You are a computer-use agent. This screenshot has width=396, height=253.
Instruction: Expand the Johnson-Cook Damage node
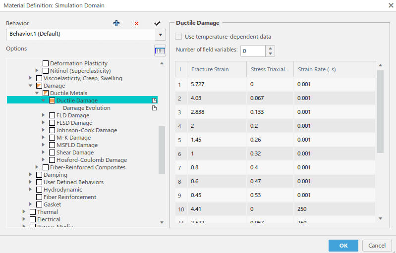click(x=43, y=130)
